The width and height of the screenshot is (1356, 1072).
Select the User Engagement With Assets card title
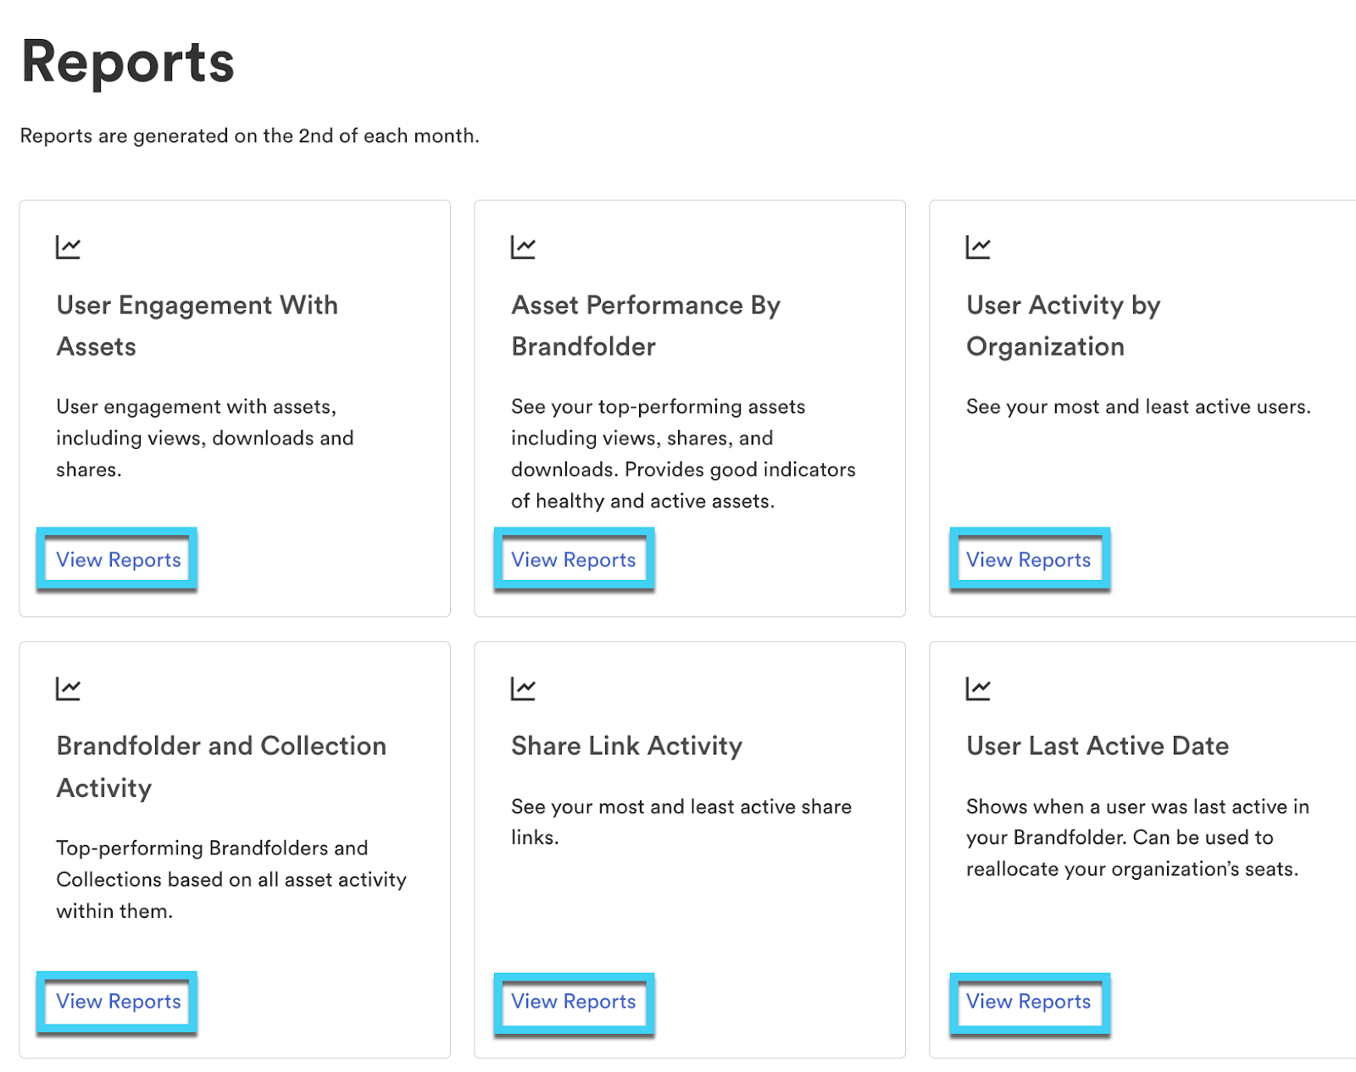tap(197, 325)
